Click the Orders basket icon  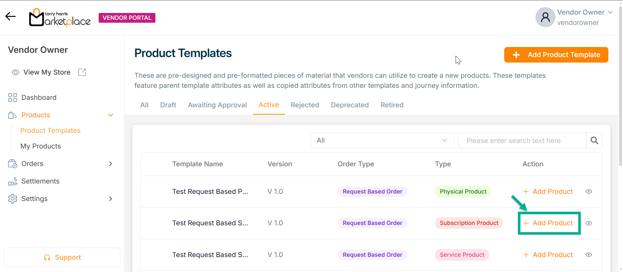(13, 164)
